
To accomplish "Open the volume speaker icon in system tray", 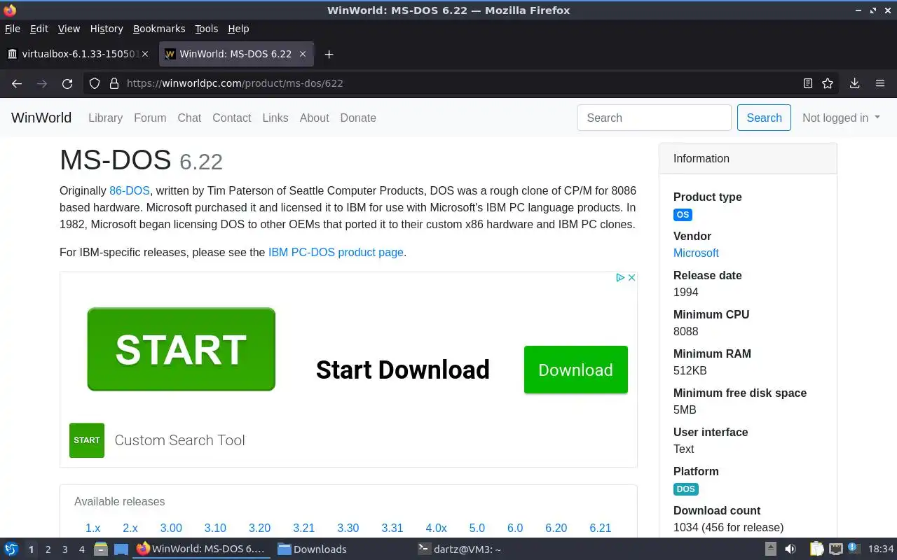I will click(x=790, y=549).
